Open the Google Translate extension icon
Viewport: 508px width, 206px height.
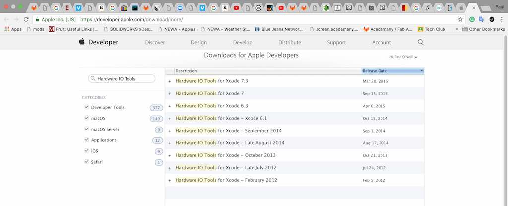(482, 19)
